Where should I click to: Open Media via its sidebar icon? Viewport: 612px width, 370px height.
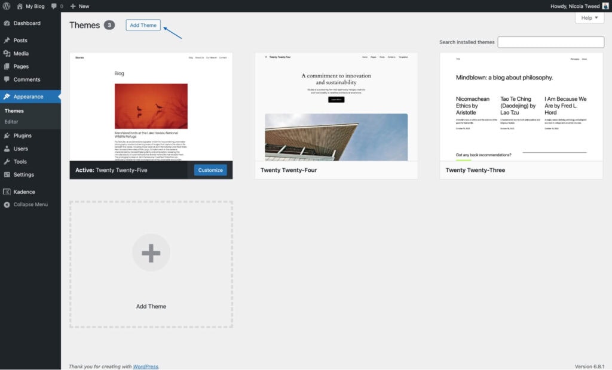pyautogui.click(x=7, y=54)
